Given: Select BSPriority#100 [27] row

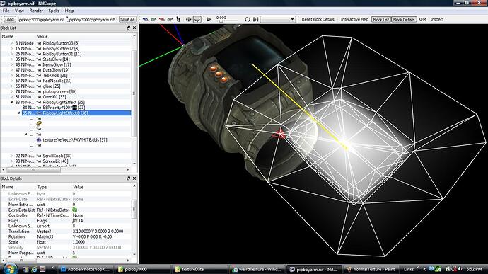Looking at the screenshot, I should [65, 107].
